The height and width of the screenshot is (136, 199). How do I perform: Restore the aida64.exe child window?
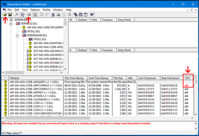coord(192,10)
